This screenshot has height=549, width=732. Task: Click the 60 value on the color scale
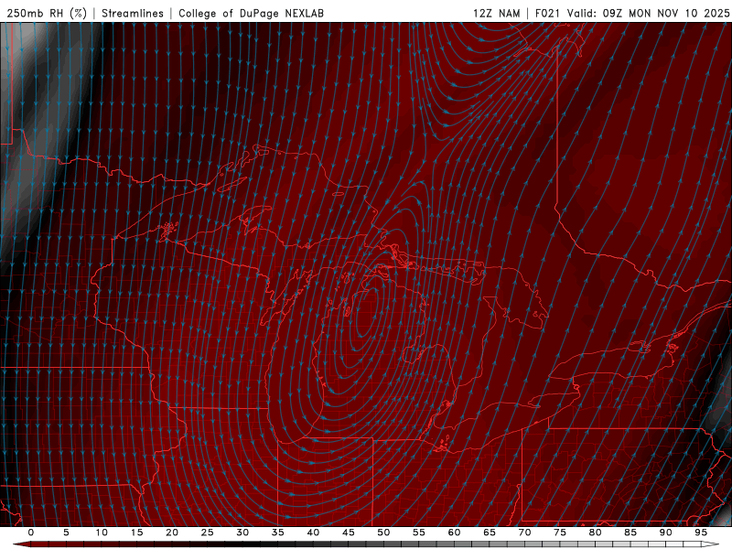click(454, 533)
